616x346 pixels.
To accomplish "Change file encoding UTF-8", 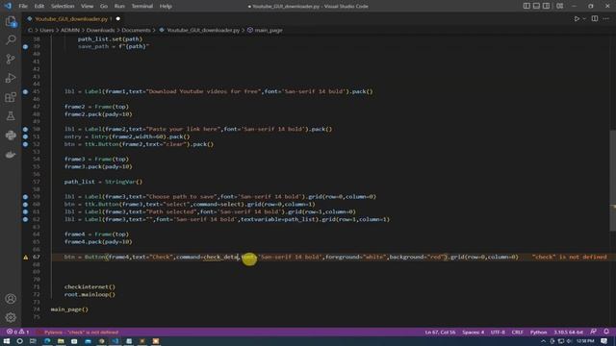I will coord(498,332).
